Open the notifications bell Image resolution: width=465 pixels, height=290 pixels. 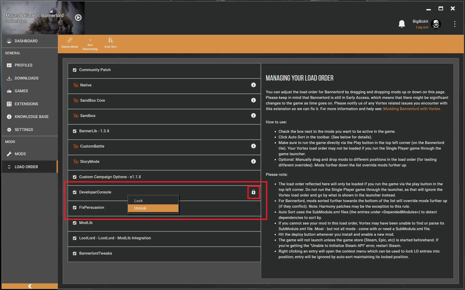tap(402, 24)
